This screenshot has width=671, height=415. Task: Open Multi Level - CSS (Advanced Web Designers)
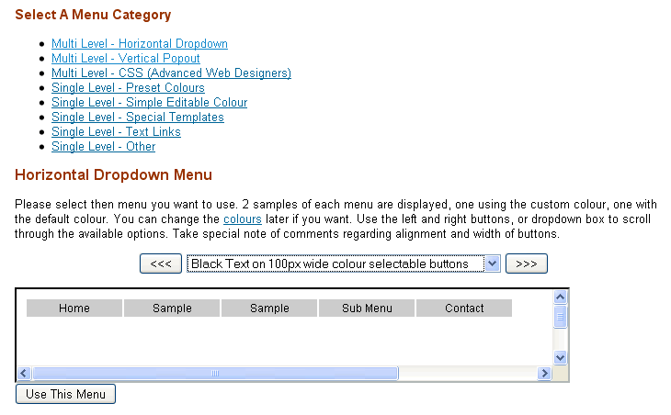pyautogui.click(x=171, y=73)
